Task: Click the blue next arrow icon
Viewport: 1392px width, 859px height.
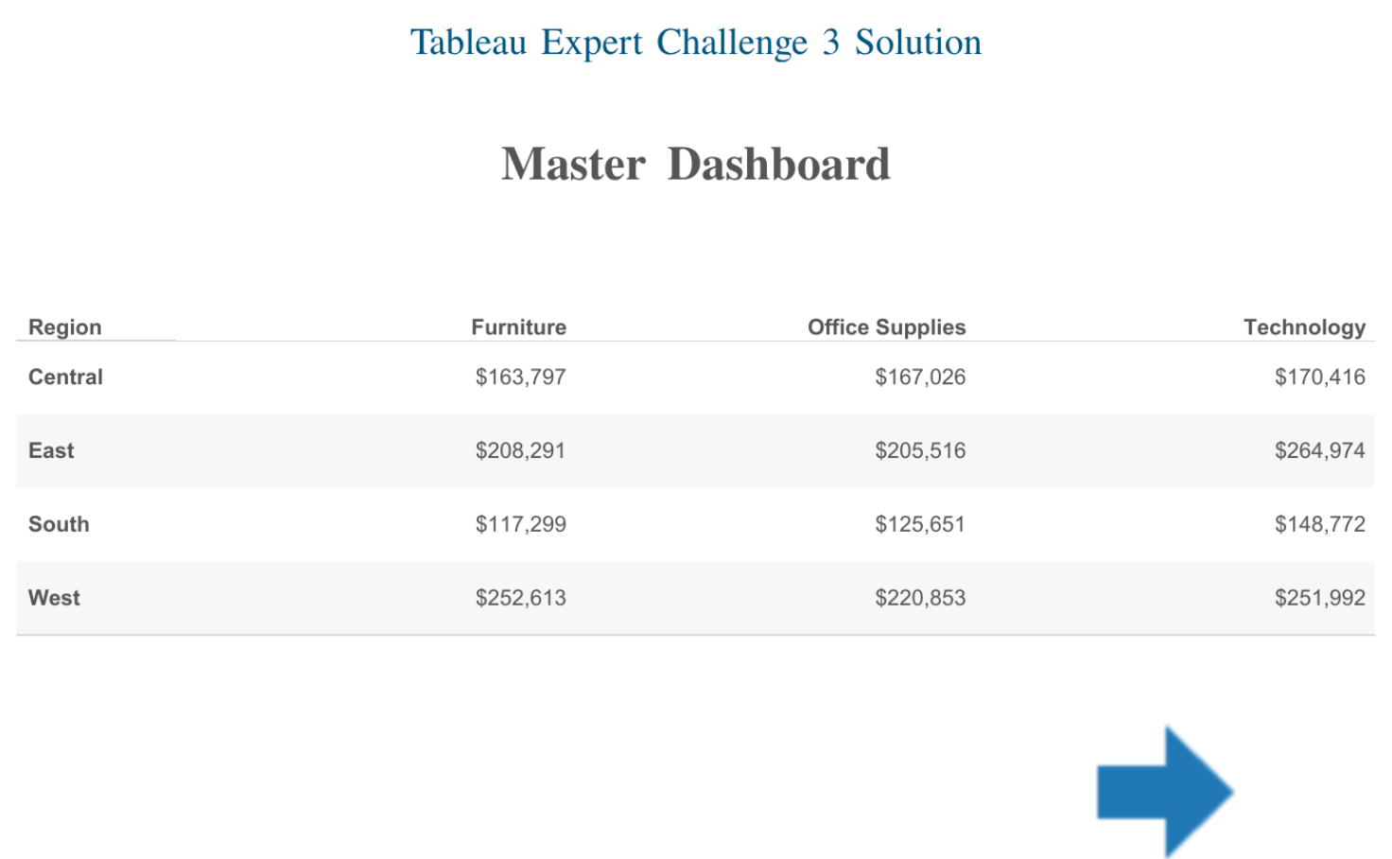Action: [1165, 792]
